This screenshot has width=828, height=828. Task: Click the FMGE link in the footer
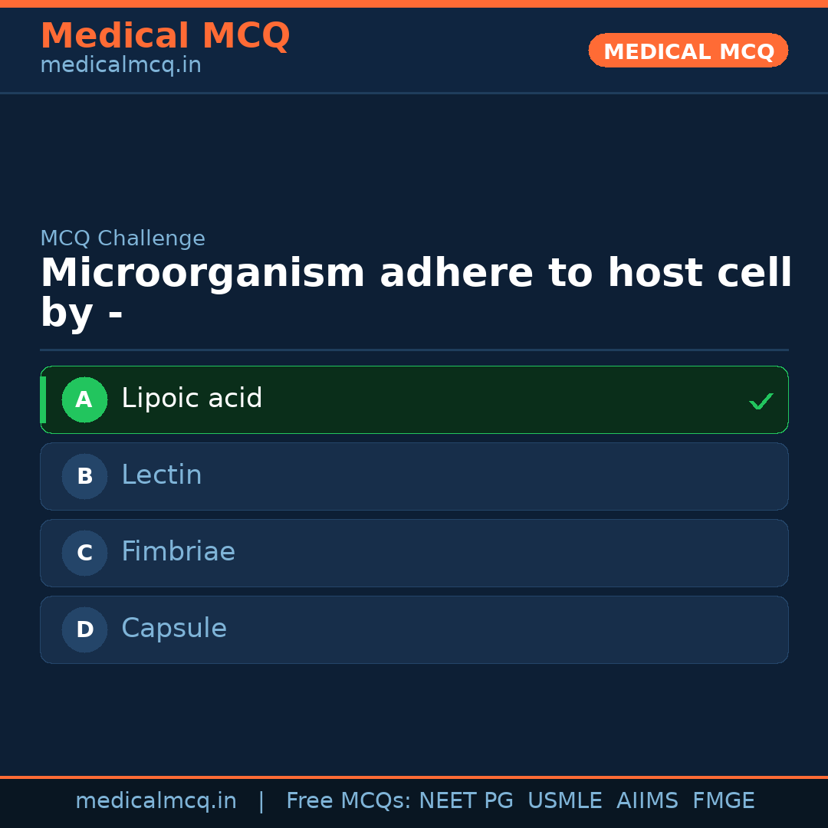[723, 800]
